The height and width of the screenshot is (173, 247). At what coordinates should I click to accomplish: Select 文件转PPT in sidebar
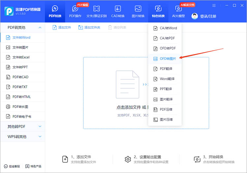click(x=22, y=67)
